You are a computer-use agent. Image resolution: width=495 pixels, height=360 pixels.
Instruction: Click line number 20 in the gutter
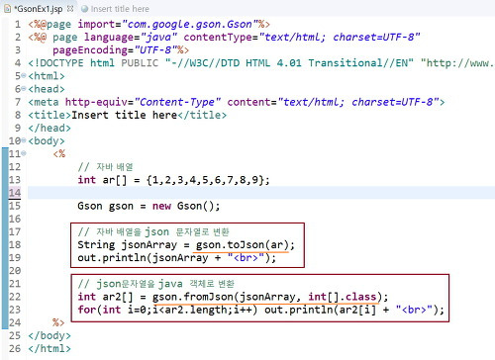tap(15, 271)
